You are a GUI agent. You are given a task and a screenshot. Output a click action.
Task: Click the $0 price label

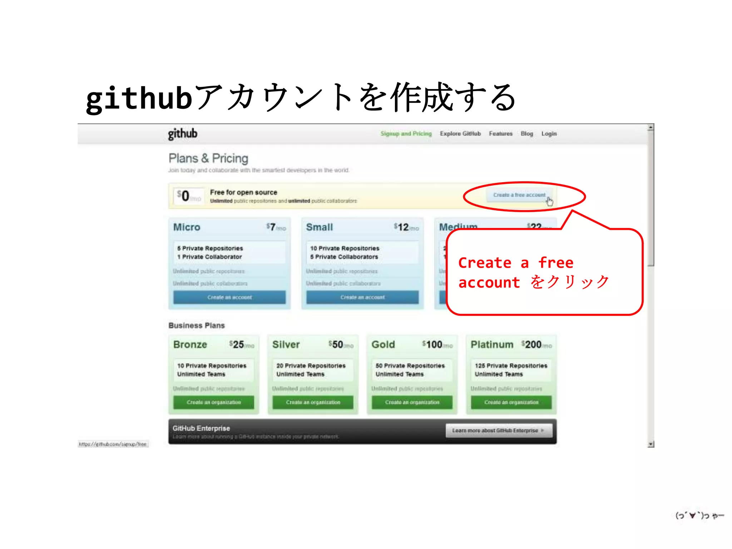189,196
